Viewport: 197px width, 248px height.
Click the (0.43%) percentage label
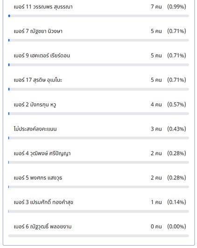pos(177,129)
